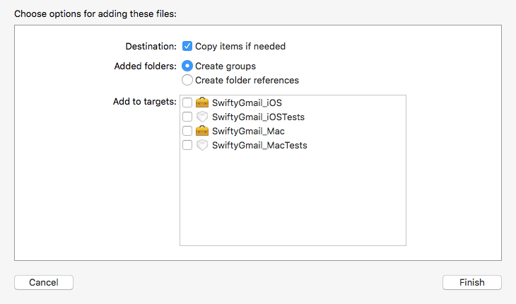The height and width of the screenshot is (304, 516).
Task: Click the SwiftyGmail_iOS toolbox icon
Action: 202,103
